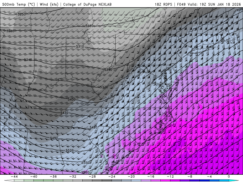243x182 pixels.
Task: Click the -36 colorbar tick label
Action: 53,177
